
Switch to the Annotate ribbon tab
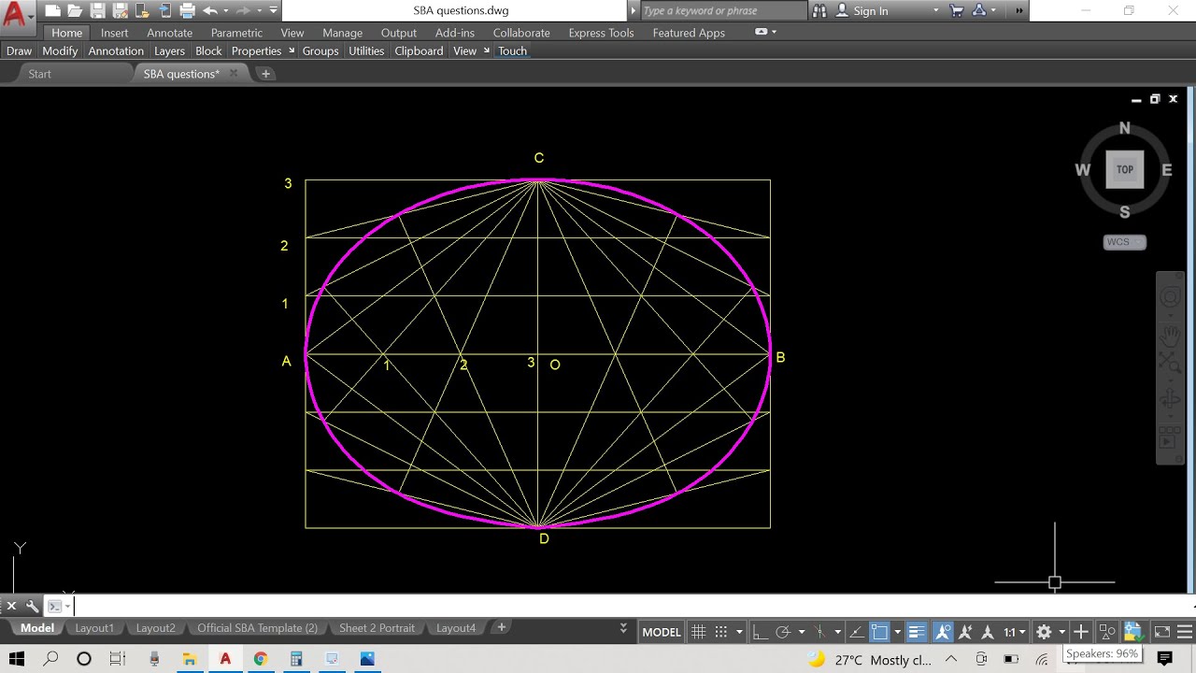pos(169,33)
